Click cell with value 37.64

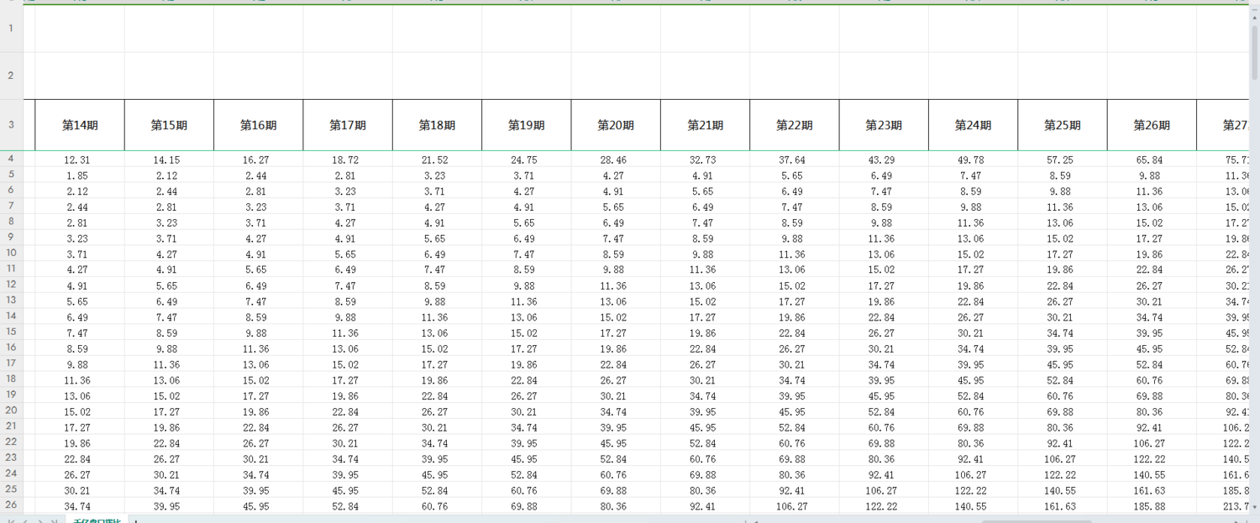(x=795, y=160)
